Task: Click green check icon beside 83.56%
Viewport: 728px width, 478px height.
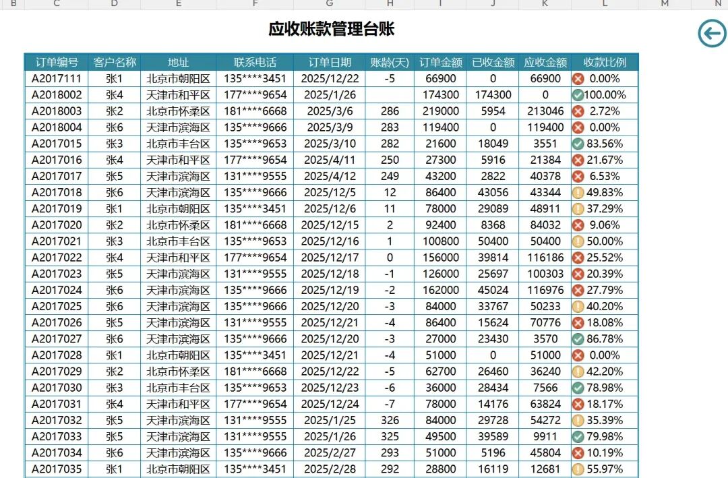Action: 578,144
